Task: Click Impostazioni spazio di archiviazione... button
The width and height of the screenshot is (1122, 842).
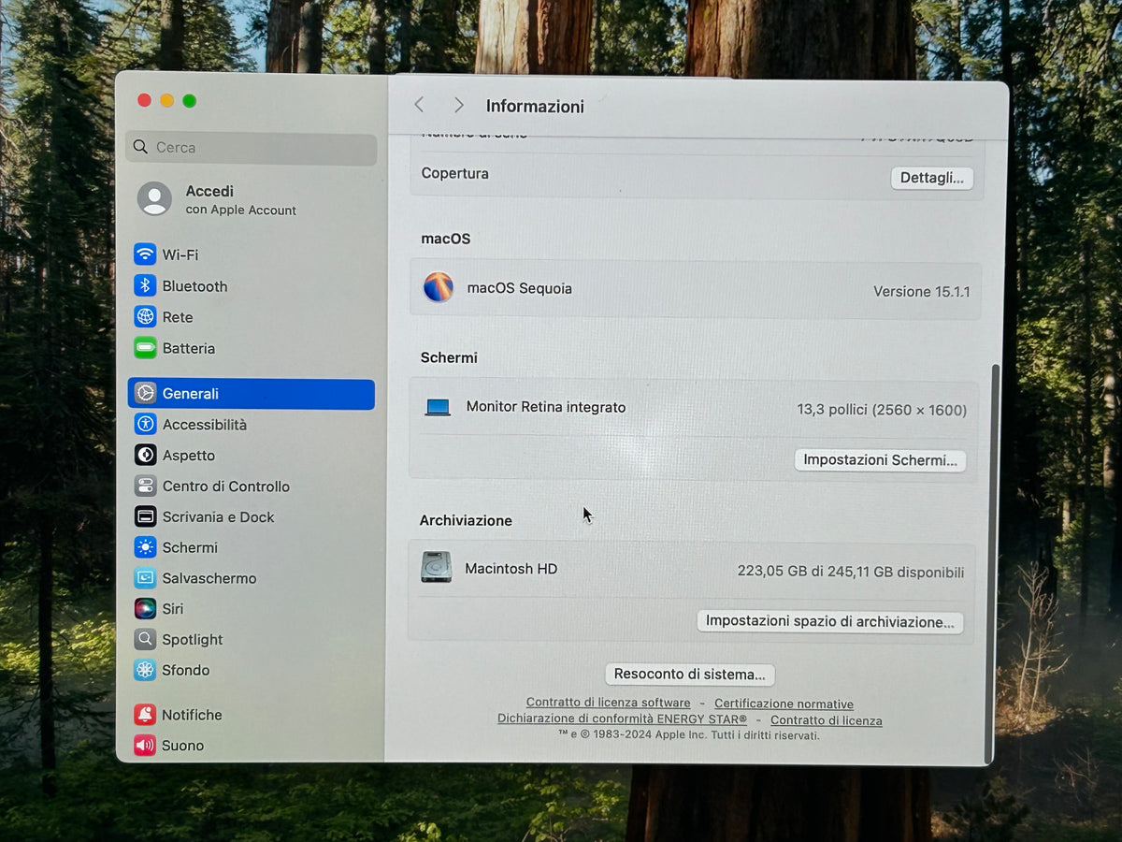Action: [x=830, y=621]
